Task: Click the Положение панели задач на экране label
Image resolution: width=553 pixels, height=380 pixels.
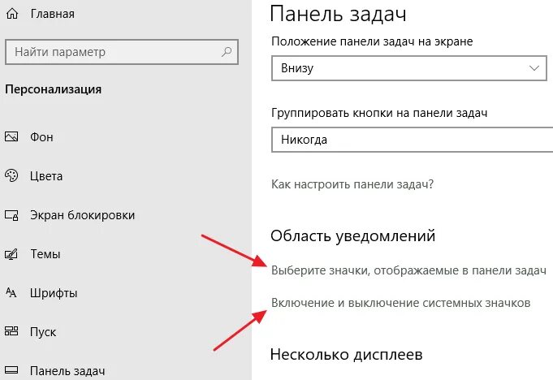Action: tap(372, 41)
